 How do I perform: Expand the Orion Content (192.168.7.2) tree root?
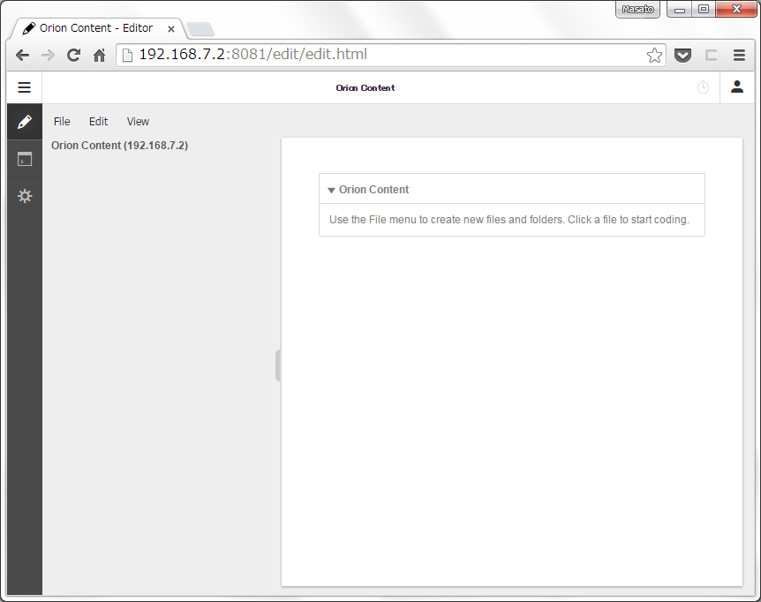(x=122, y=145)
